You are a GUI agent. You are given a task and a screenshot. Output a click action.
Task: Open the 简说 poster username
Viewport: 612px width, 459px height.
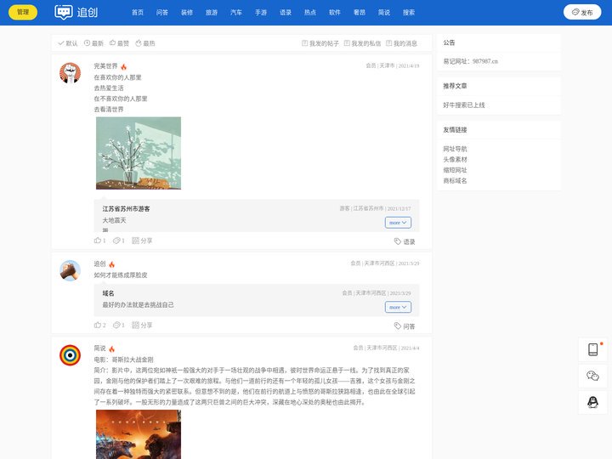[x=100, y=348]
